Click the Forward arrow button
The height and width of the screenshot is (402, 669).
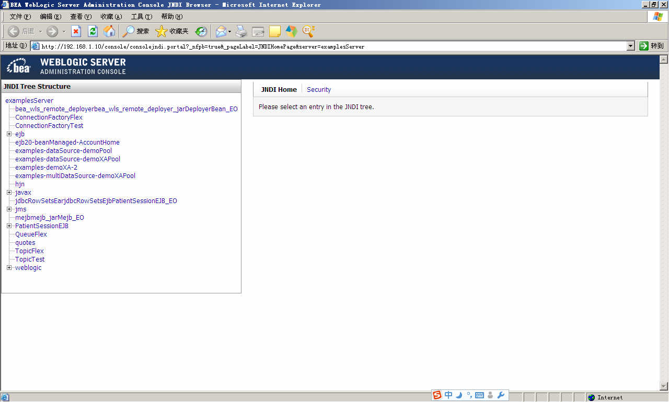52,31
